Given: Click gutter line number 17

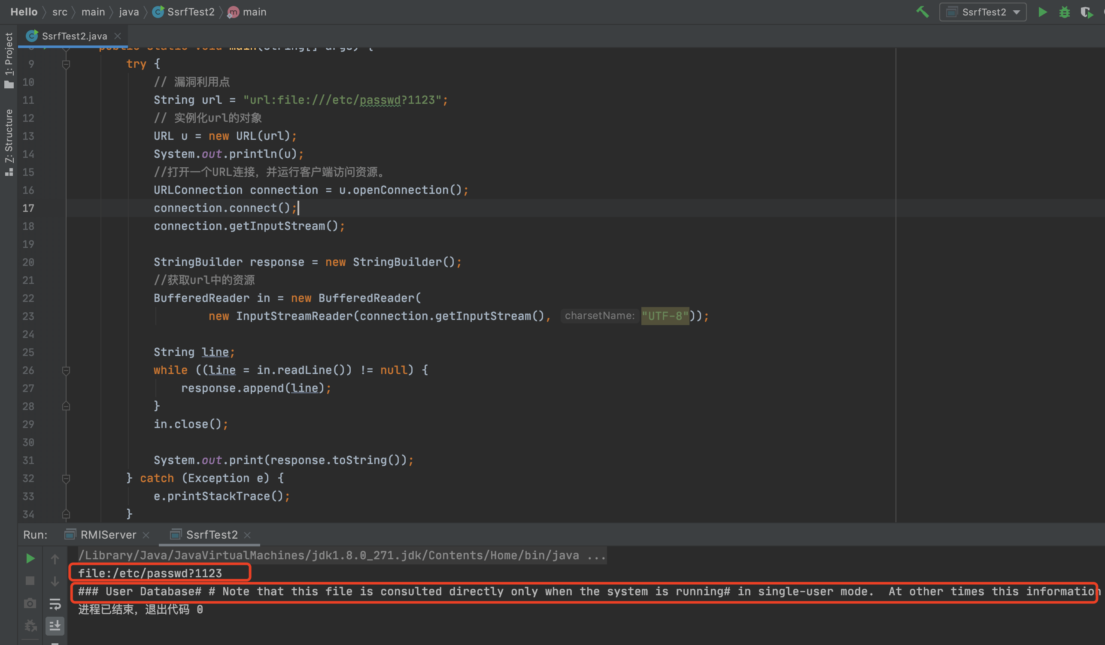Looking at the screenshot, I should (28, 208).
